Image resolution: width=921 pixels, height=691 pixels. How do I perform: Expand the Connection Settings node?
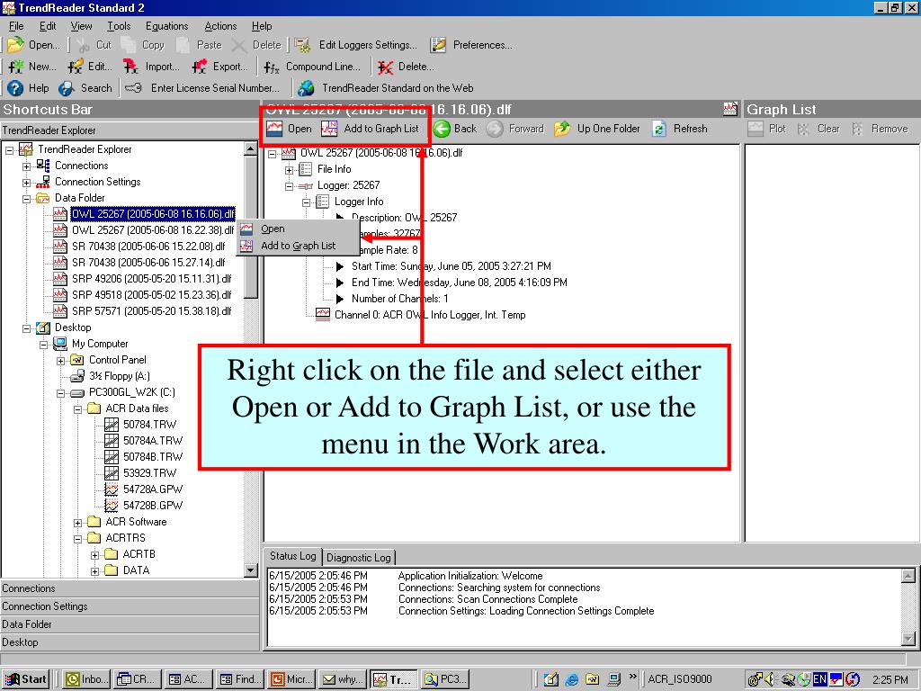(x=26, y=183)
